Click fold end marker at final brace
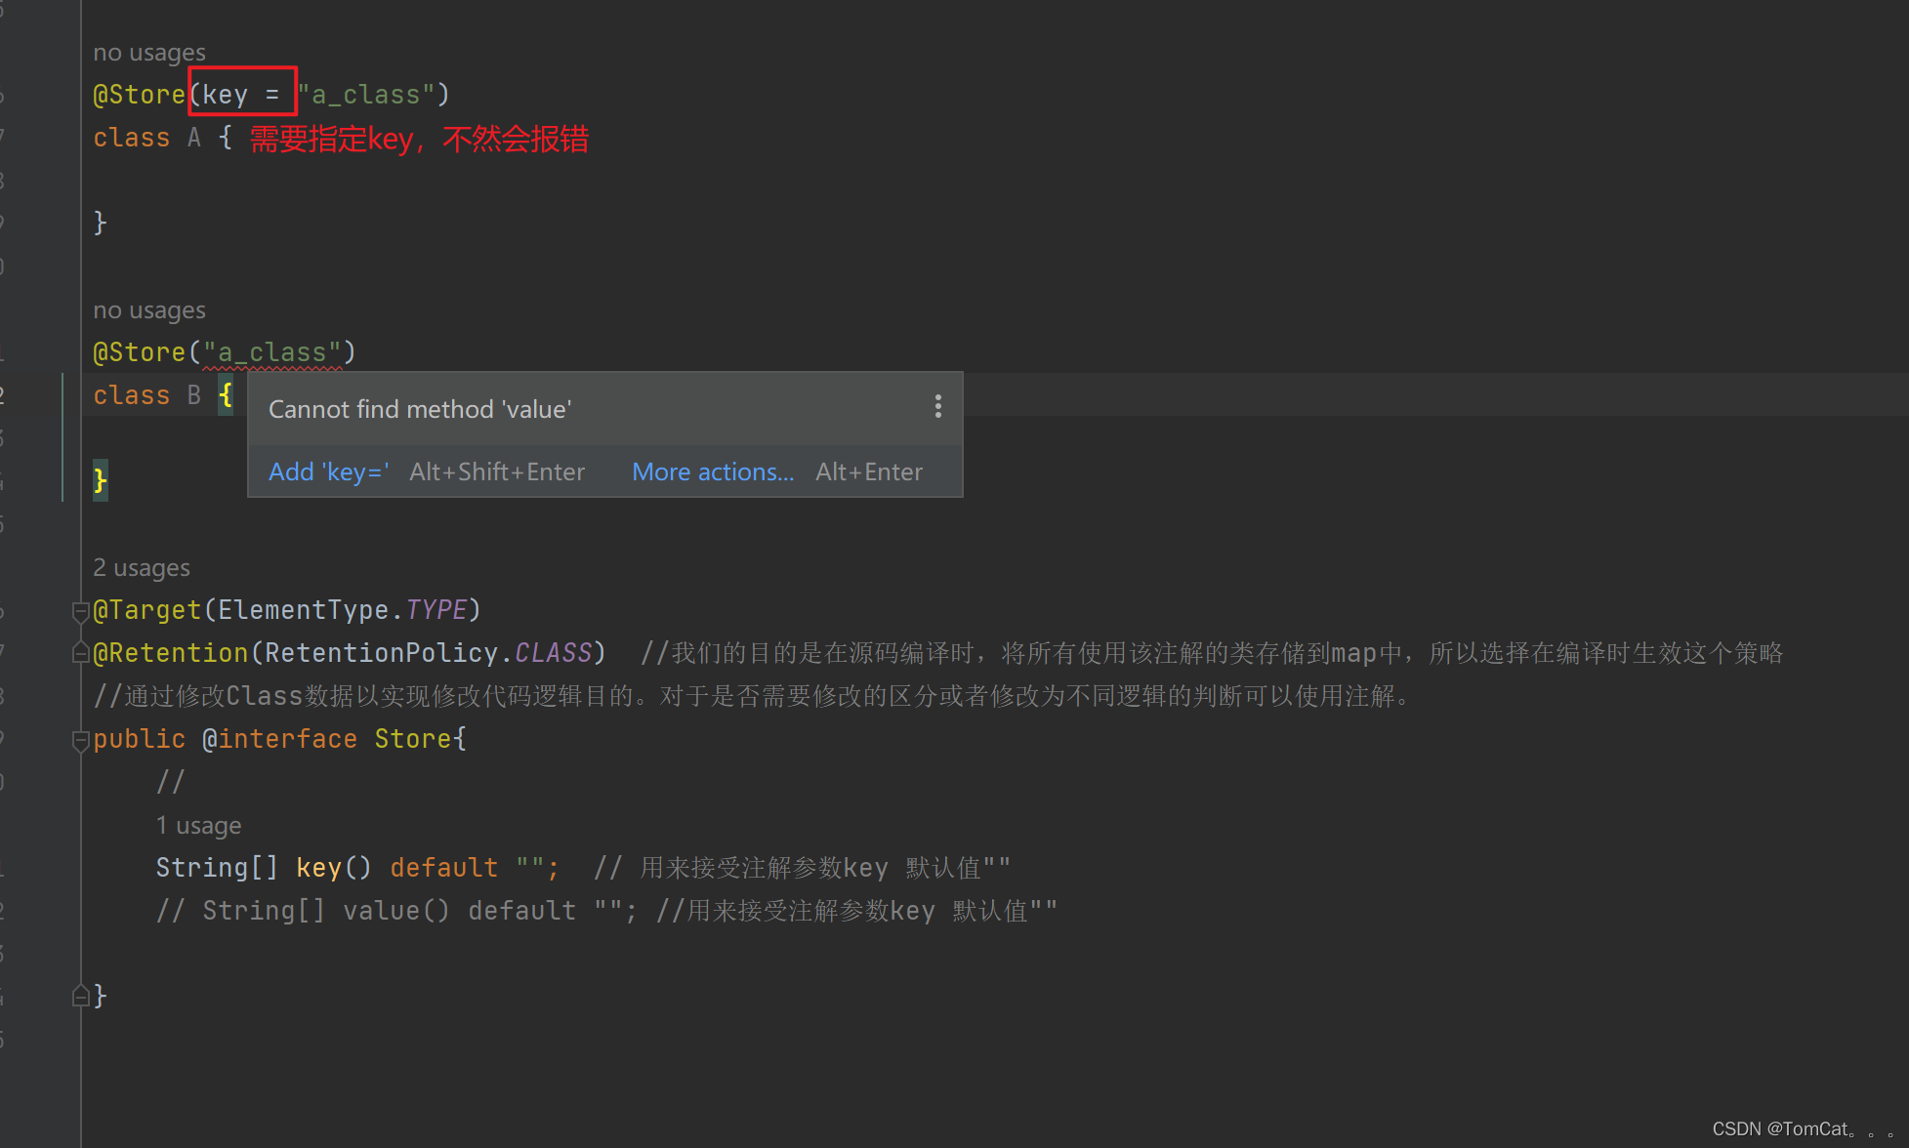1909x1148 pixels. click(x=81, y=996)
